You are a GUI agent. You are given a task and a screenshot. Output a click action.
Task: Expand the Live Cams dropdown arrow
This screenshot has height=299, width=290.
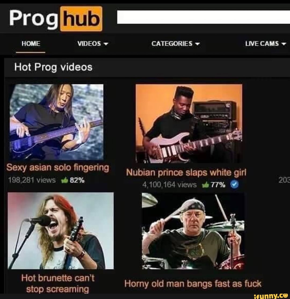tap(284, 44)
